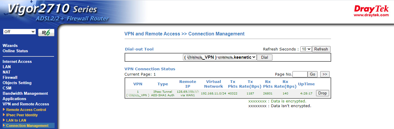The height and width of the screenshot is (129, 394).
Task: Click the Dial-out Tool heading
Action: 139,49
